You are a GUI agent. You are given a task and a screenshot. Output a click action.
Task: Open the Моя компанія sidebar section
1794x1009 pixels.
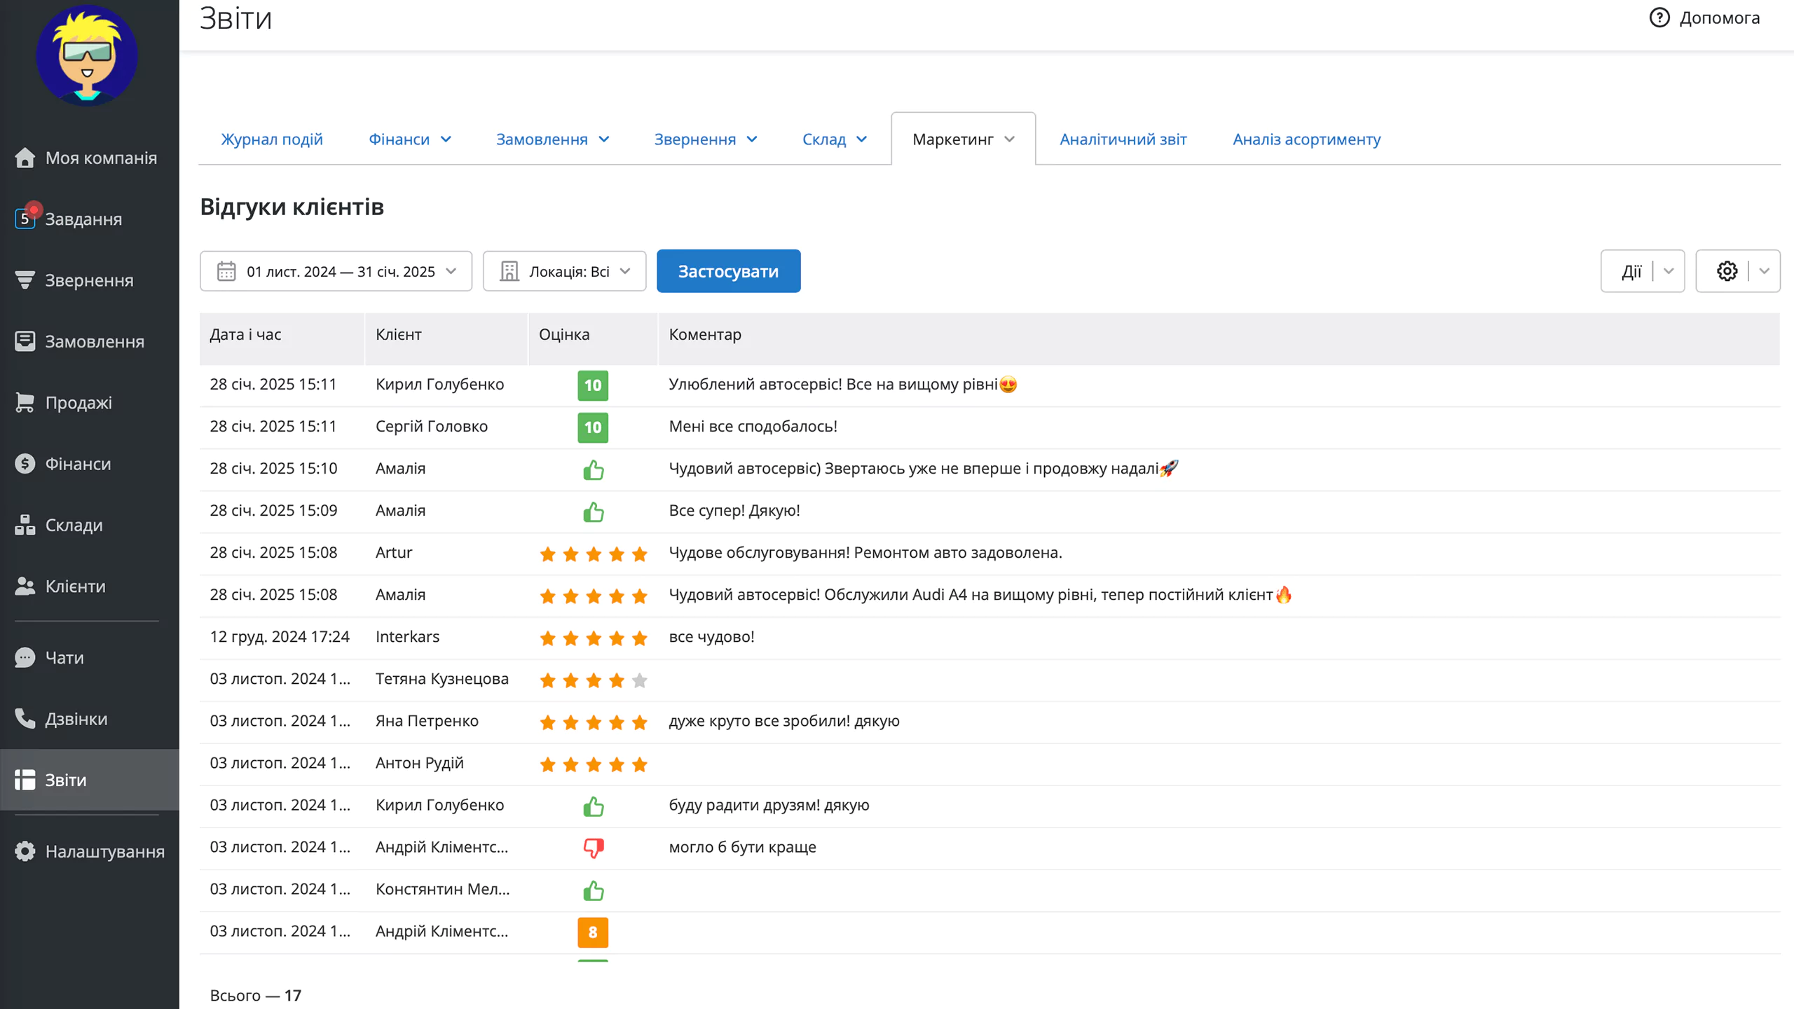[x=90, y=158]
